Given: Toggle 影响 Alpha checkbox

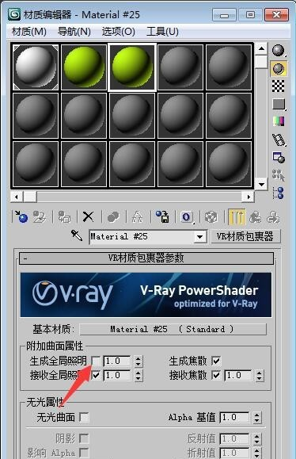Looking at the screenshot, I should tap(84, 453).
